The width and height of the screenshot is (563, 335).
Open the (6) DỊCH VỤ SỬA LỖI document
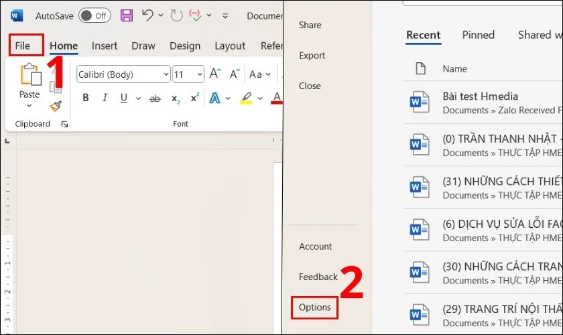coord(483,230)
